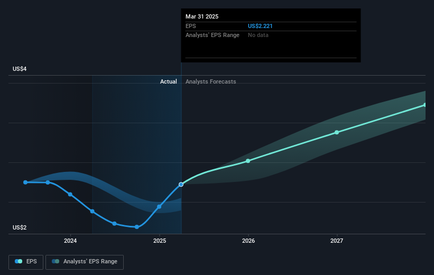Screen dimensions: 434x275
Task: Click the 2026 x-axis label
Action: tap(248, 241)
